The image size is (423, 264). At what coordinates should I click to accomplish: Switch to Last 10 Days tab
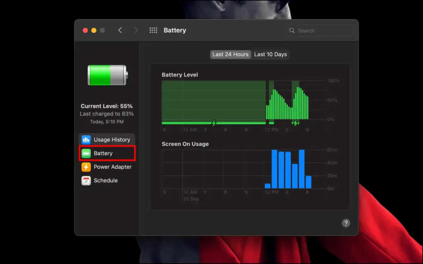click(x=270, y=54)
